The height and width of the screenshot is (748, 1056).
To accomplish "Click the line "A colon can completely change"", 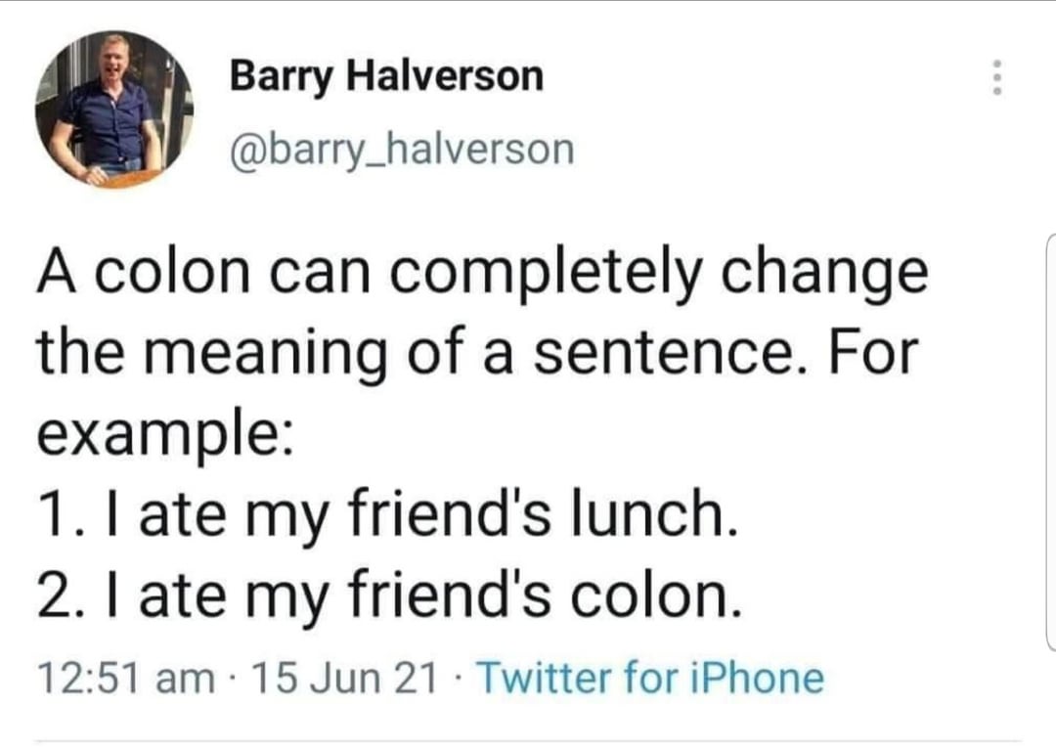I will (482, 275).
